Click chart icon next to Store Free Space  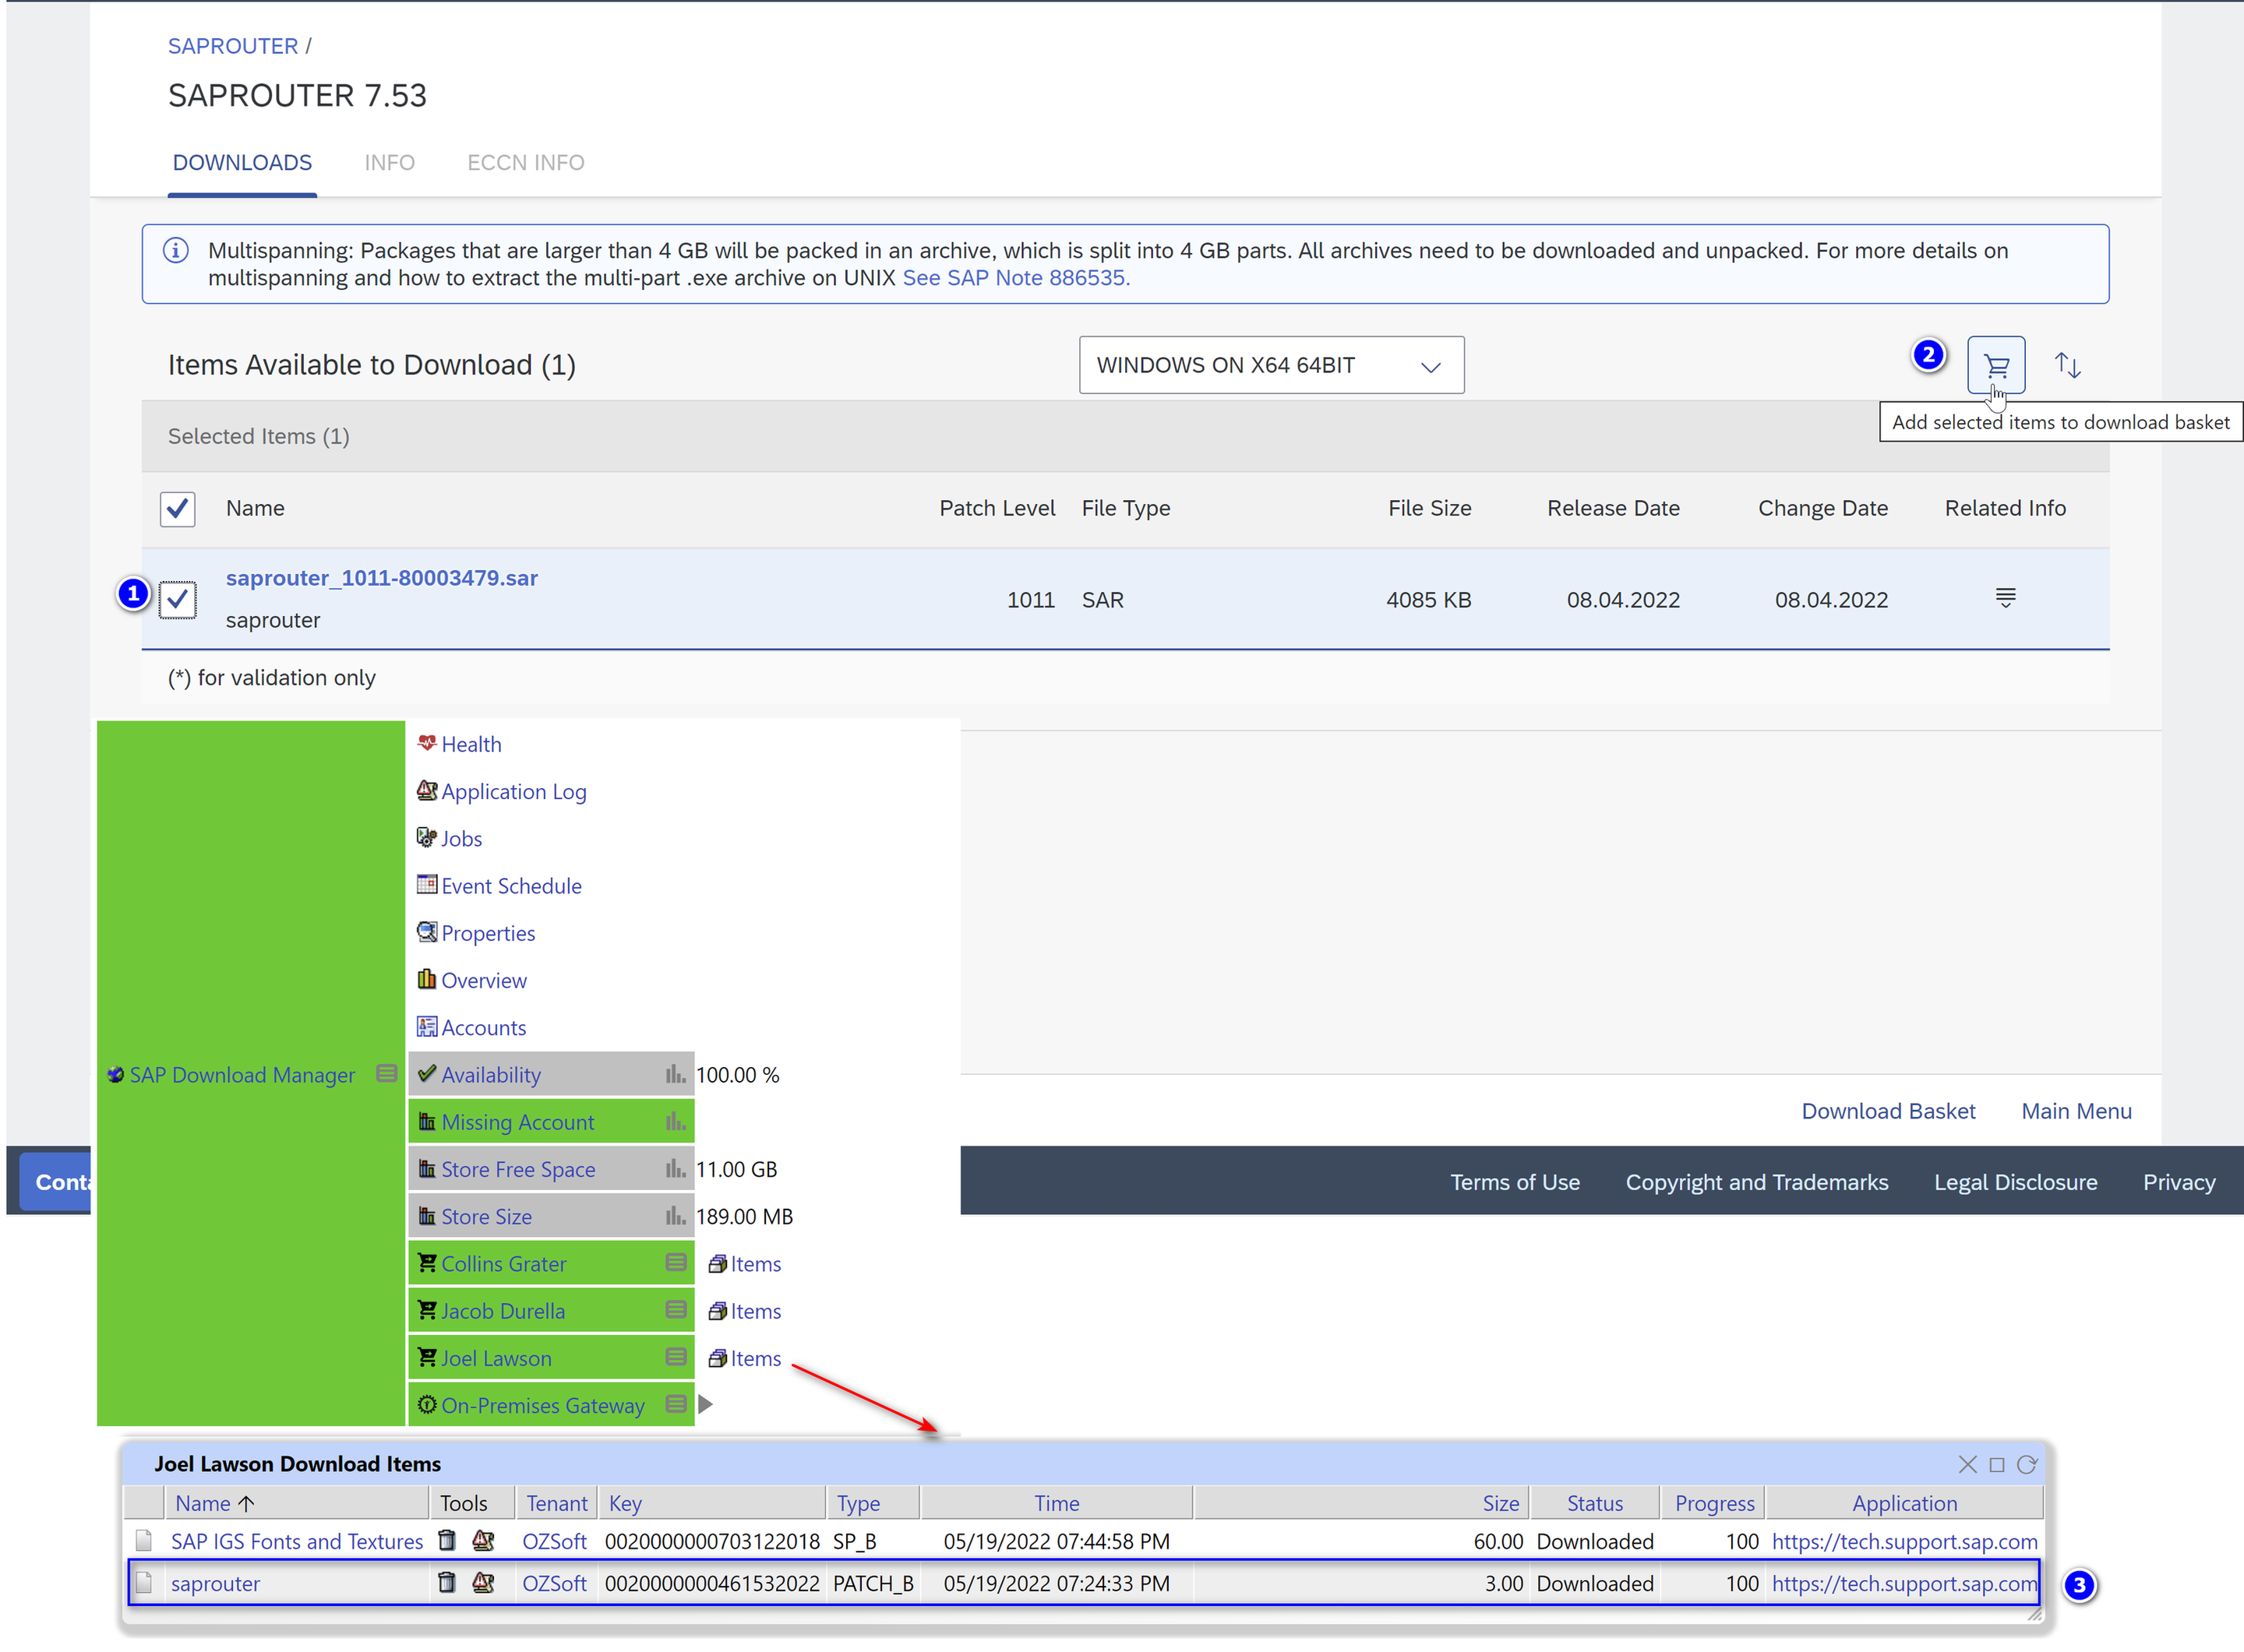coord(676,1168)
